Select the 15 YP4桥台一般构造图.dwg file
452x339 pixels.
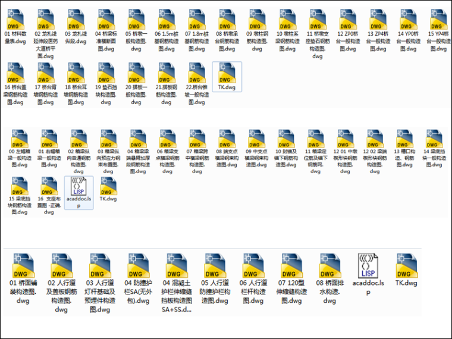tap(438, 20)
